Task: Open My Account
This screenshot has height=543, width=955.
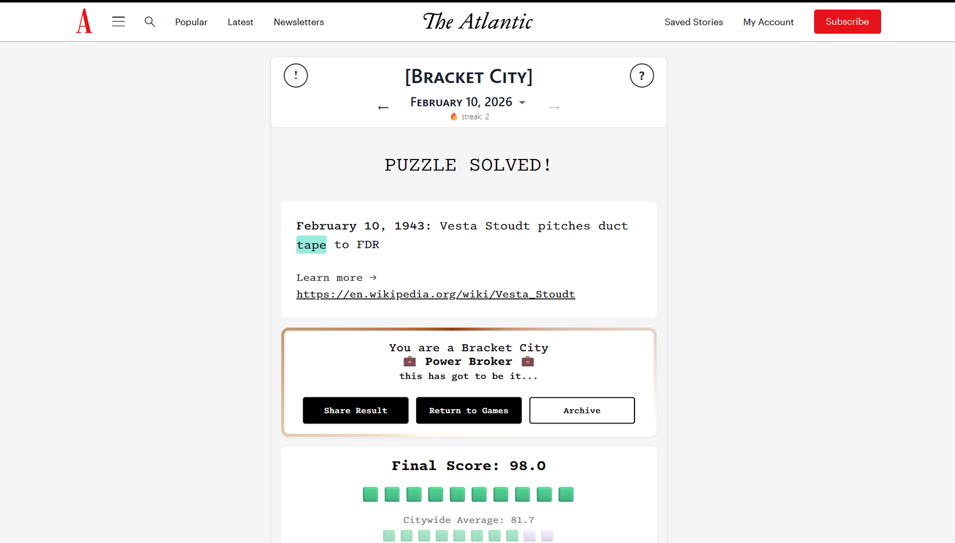Action: coord(768,22)
